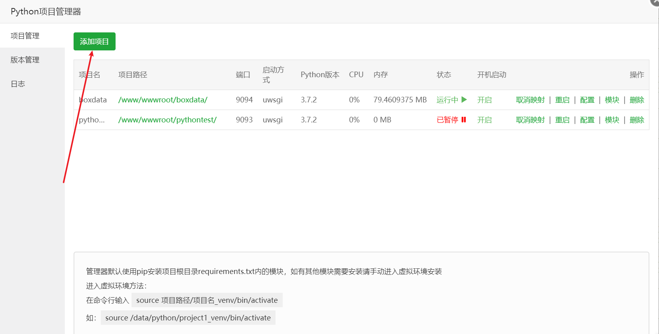Select 3.7.2 Python version in boxdata row

point(309,100)
